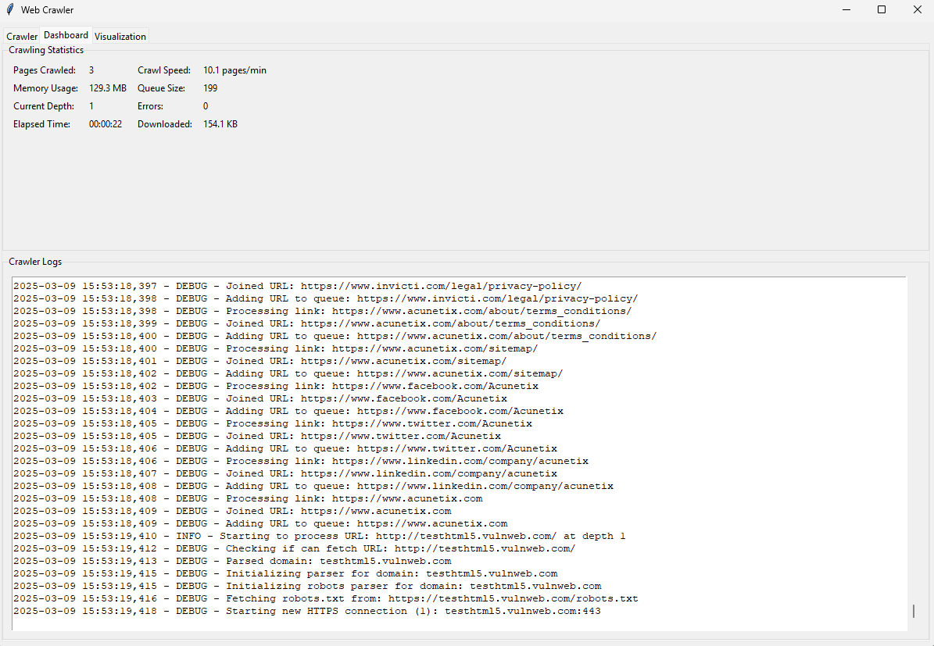Click the "Queue Size:" label
Screen dimensions: 934x646
(x=162, y=88)
